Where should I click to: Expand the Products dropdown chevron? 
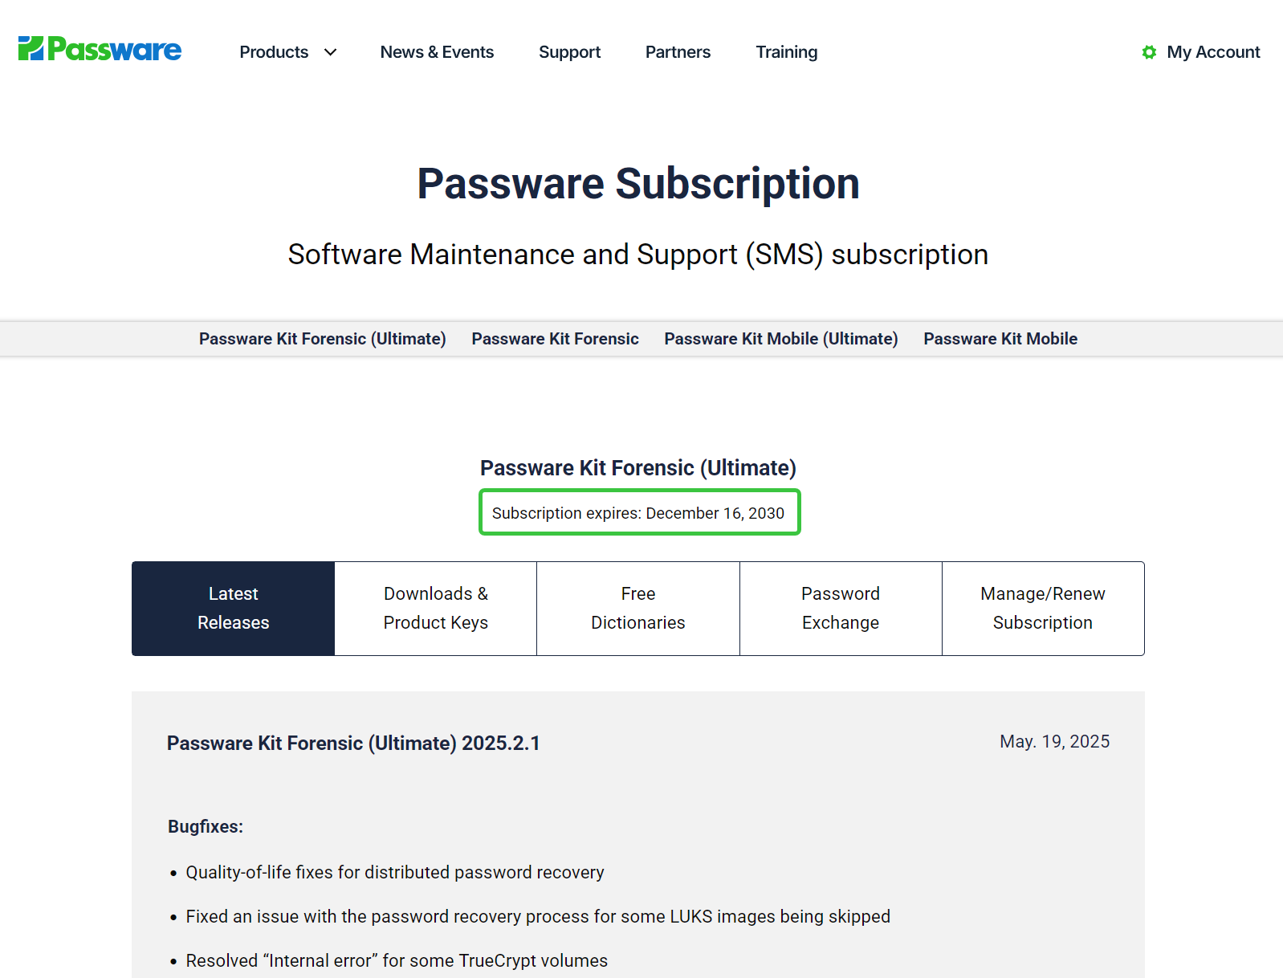[x=330, y=52]
